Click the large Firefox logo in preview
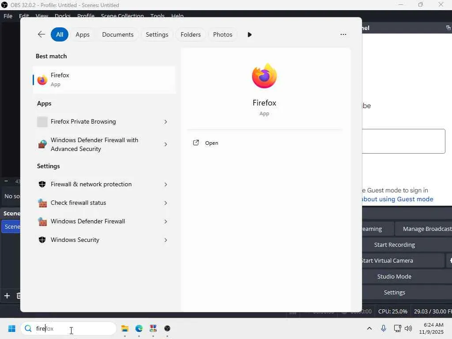Screen dimensions: 452x339 pos(264,76)
